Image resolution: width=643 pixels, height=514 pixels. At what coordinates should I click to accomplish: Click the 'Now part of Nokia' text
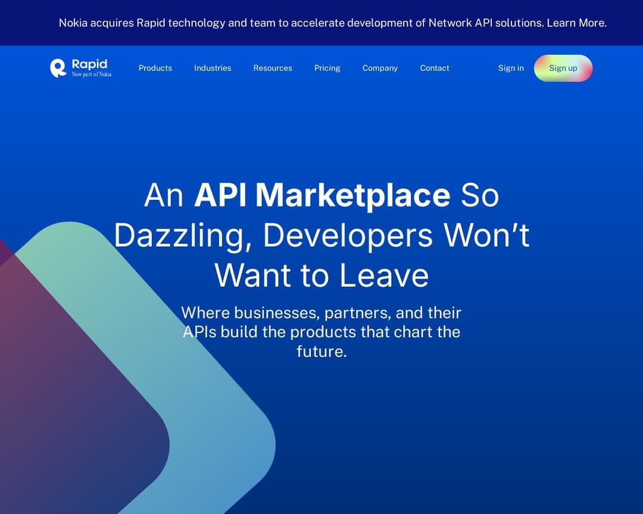click(x=92, y=74)
